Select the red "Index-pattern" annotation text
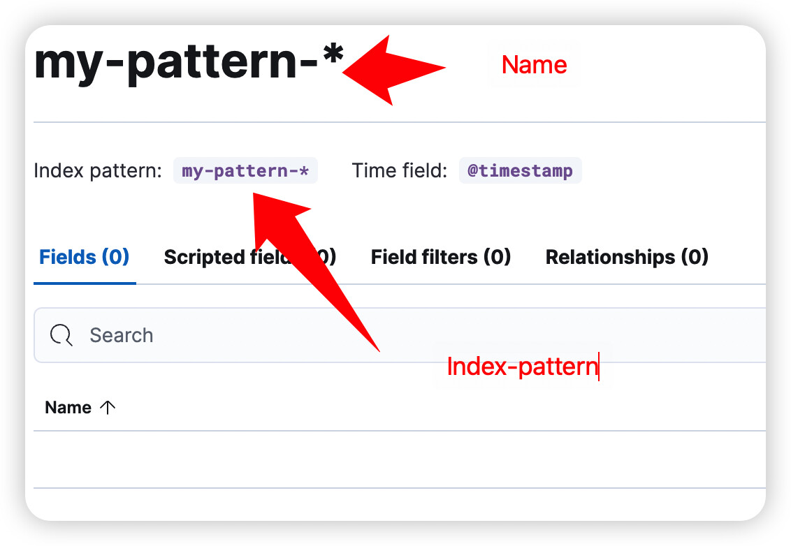Viewport: 791px width, 546px height. (x=522, y=367)
